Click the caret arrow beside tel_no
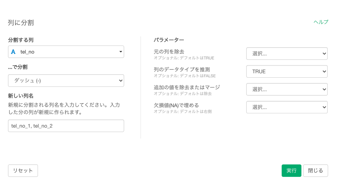The width and height of the screenshot is (339, 191). 121,52
